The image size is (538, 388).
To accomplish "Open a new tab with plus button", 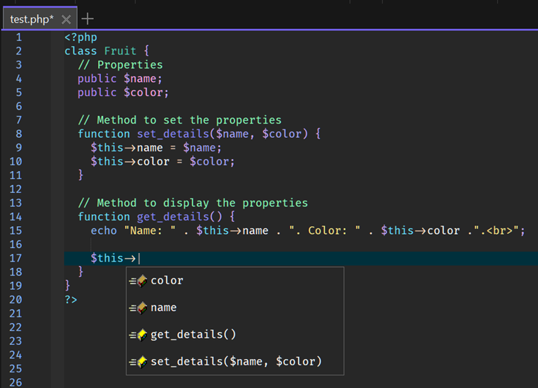I will (x=88, y=19).
